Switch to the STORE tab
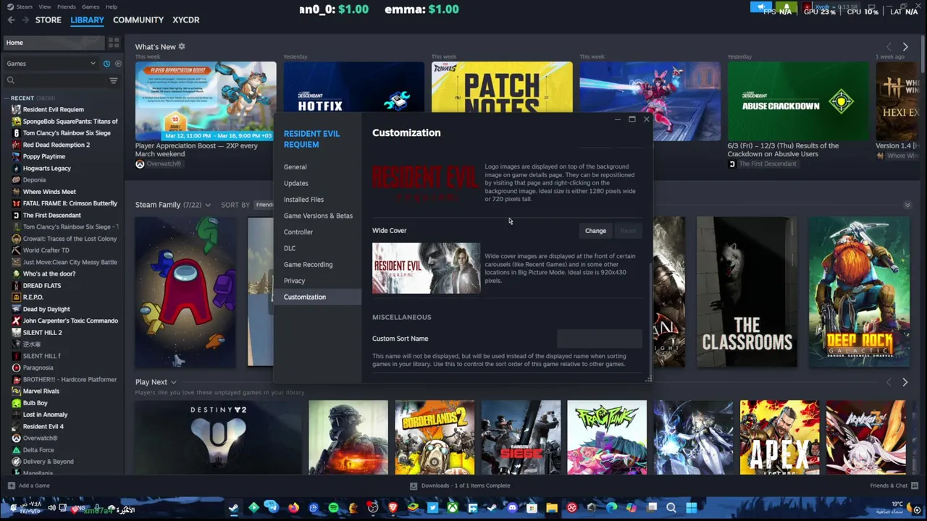This screenshot has width=927, height=521. click(x=49, y=20)
